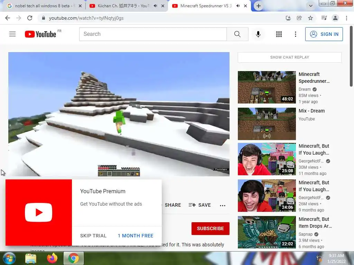Click the browser forward arrow
This screenshot has height=265, width=354.
pyautogui.click(x=19, y=18)
